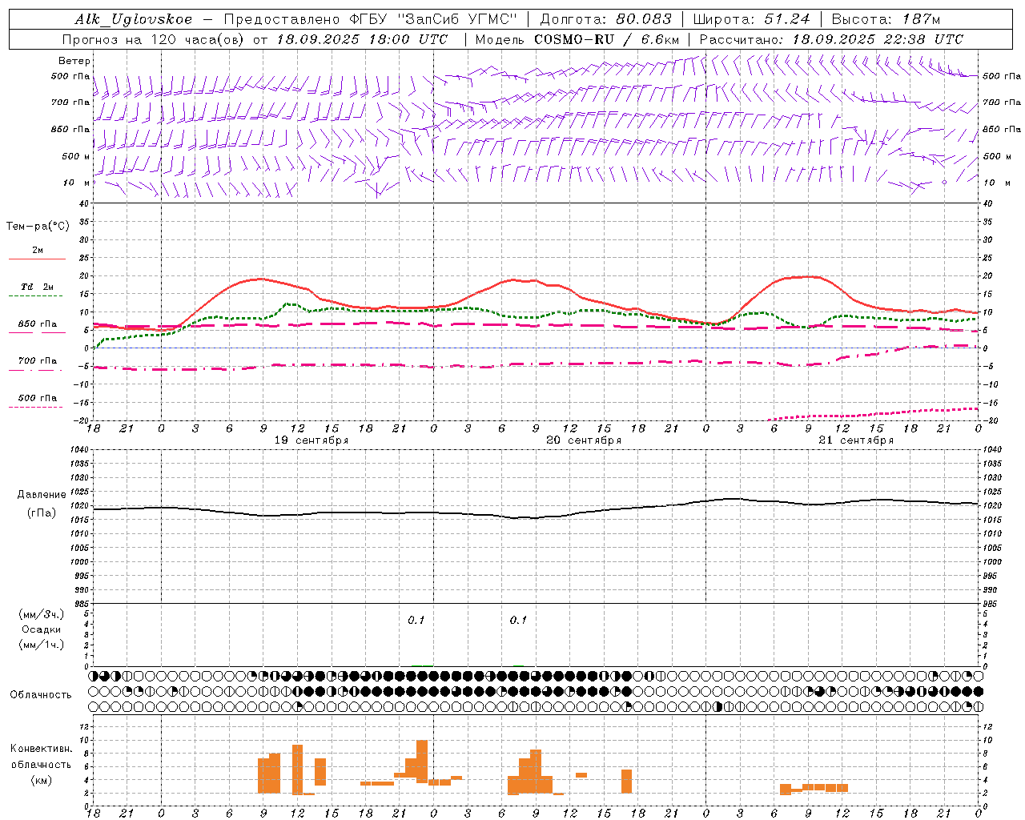
Task: Click the 'Осадки' precipitation label
Action: (x=42, y=629)
